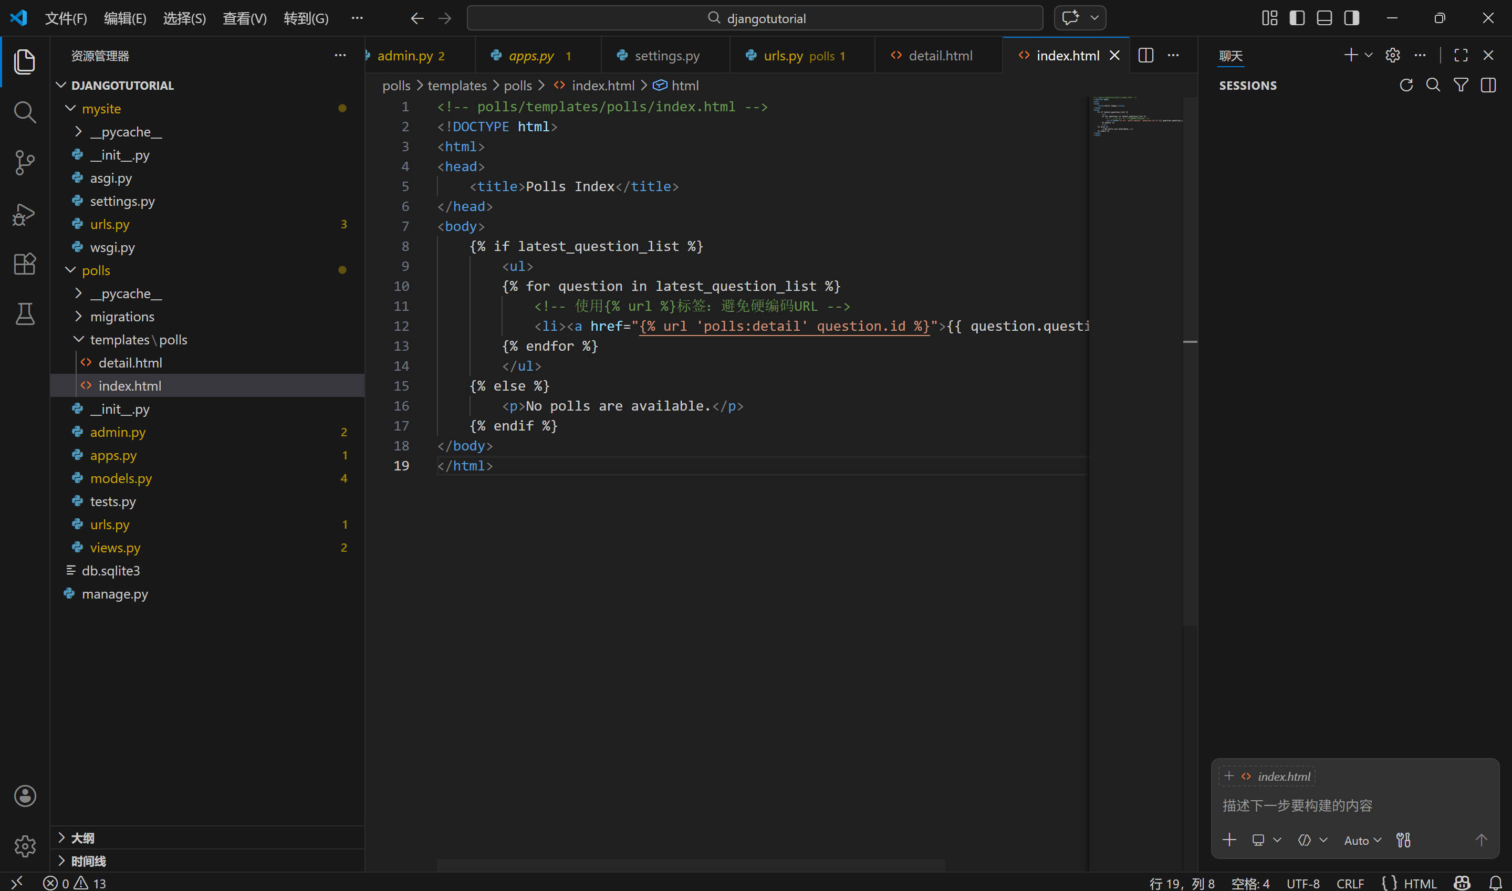Image resolution: width=1512 pixels, height=891 pixels.
Task: Open the Auto model picker dropdown
Action: [1362, 841]
